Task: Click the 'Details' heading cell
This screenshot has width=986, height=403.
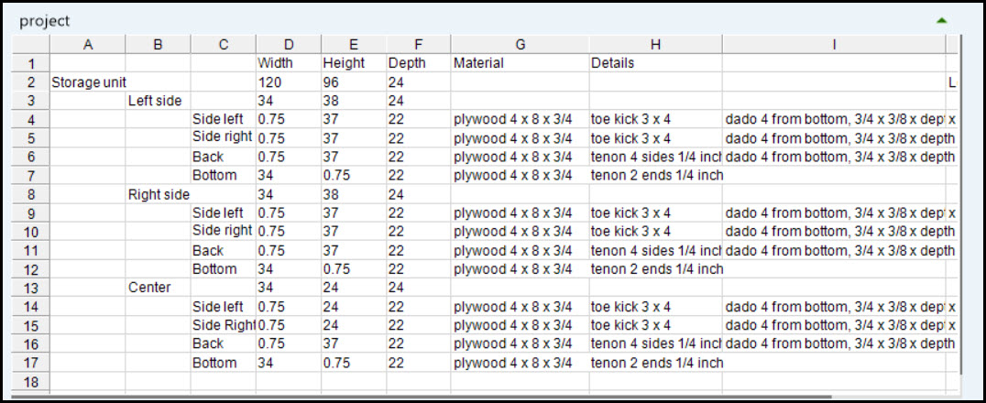Action: click(655, 63)
